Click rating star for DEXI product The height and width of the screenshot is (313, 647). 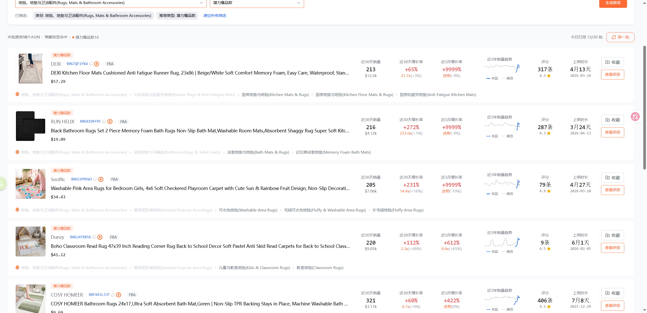[549, 76]
